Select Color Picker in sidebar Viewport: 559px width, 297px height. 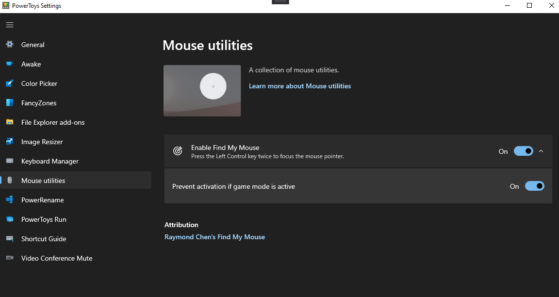click(x=76, y=83)
